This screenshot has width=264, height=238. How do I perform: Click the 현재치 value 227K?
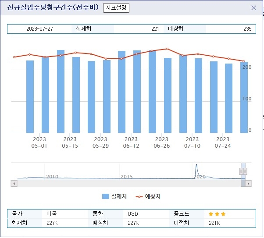(x=52, y=223)
